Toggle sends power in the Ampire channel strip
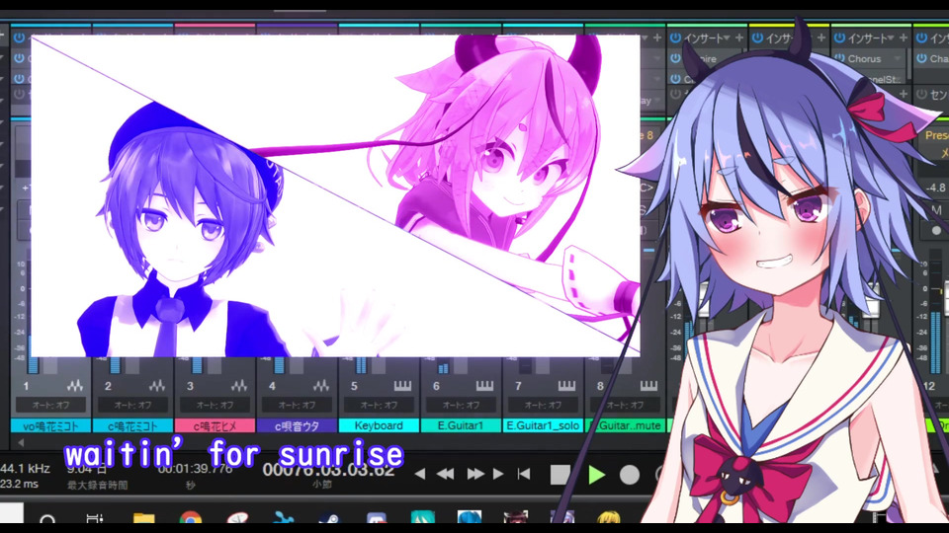 [675, 95]
